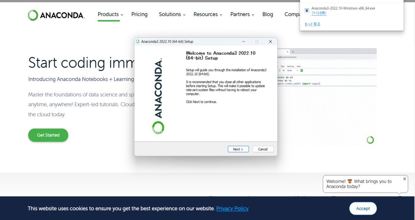Dismiss the Anaconda chat welcome bubble
The image size is (415, 220).
[x=405, y=179]
